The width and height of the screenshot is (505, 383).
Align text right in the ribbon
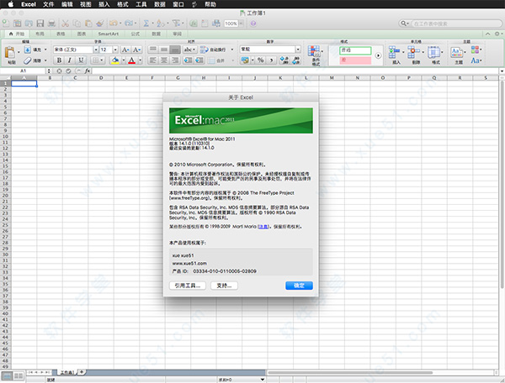tap(175, 60)
